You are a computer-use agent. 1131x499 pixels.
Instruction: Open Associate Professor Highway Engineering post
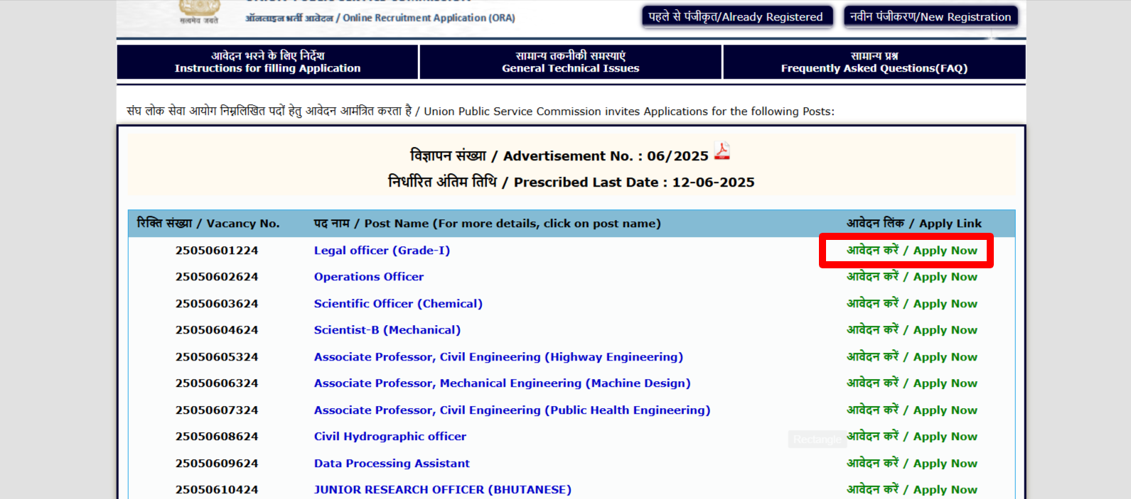(498, 357)
